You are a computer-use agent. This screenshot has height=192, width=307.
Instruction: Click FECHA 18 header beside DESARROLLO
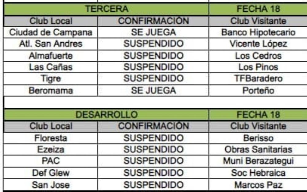(x=258, y=114)
